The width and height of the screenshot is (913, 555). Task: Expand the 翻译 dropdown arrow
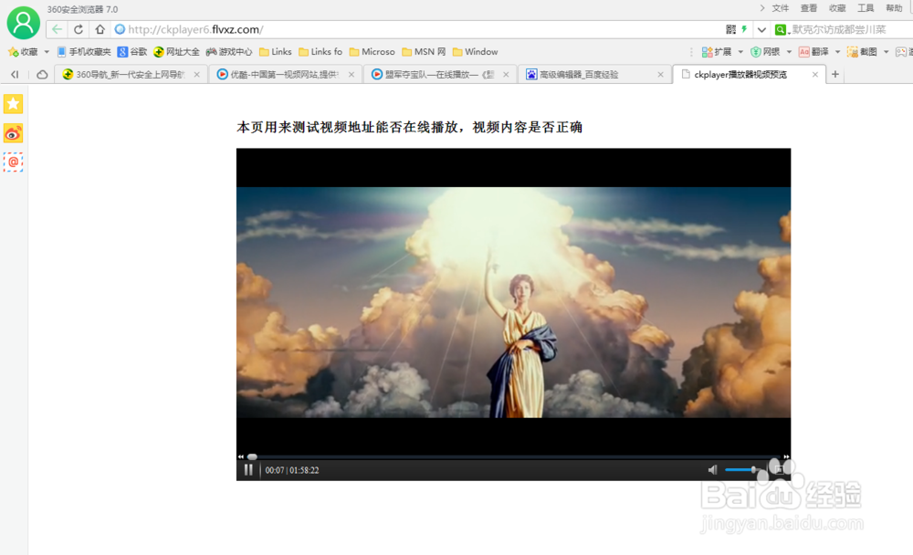click(837, 52)
